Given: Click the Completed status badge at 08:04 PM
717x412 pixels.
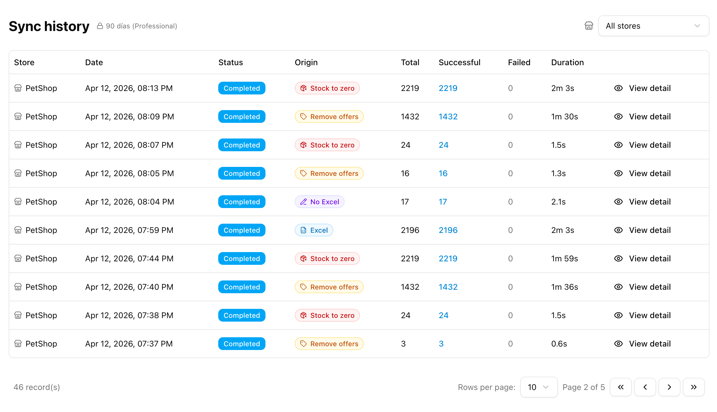Looking at the screenshot, I should click(x=241, y=202).
